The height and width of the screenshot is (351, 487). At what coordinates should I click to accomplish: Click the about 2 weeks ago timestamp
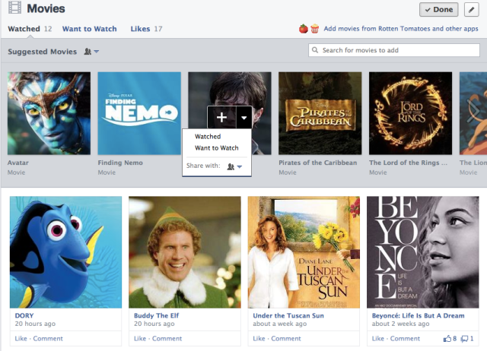pos(400,324)
